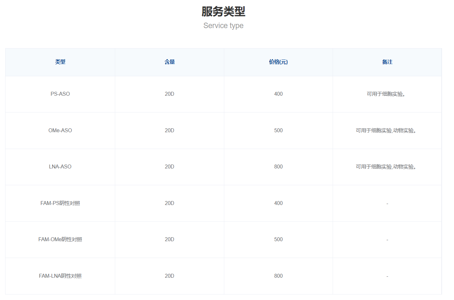The width and height of the screenshot is (454, 300).
Task: Click the 备注 column header
Action: click(387, 62)
